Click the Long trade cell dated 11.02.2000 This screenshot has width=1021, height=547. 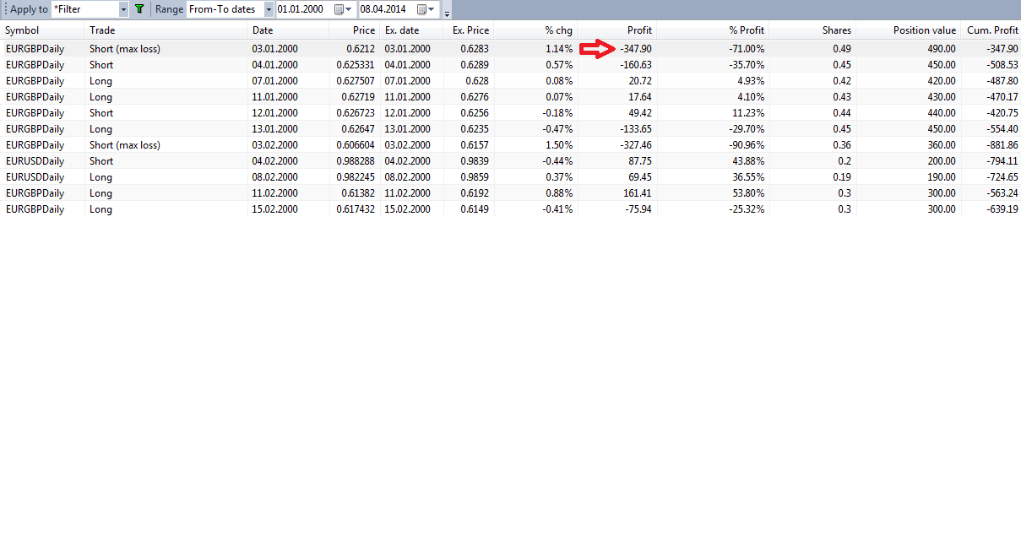(x=100, y=193)
